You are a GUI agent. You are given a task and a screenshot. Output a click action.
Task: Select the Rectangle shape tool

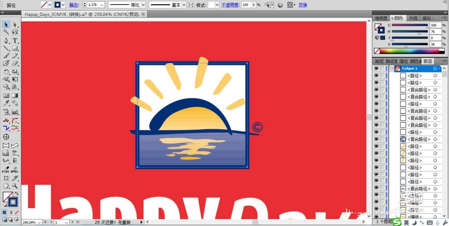point(15,48)
